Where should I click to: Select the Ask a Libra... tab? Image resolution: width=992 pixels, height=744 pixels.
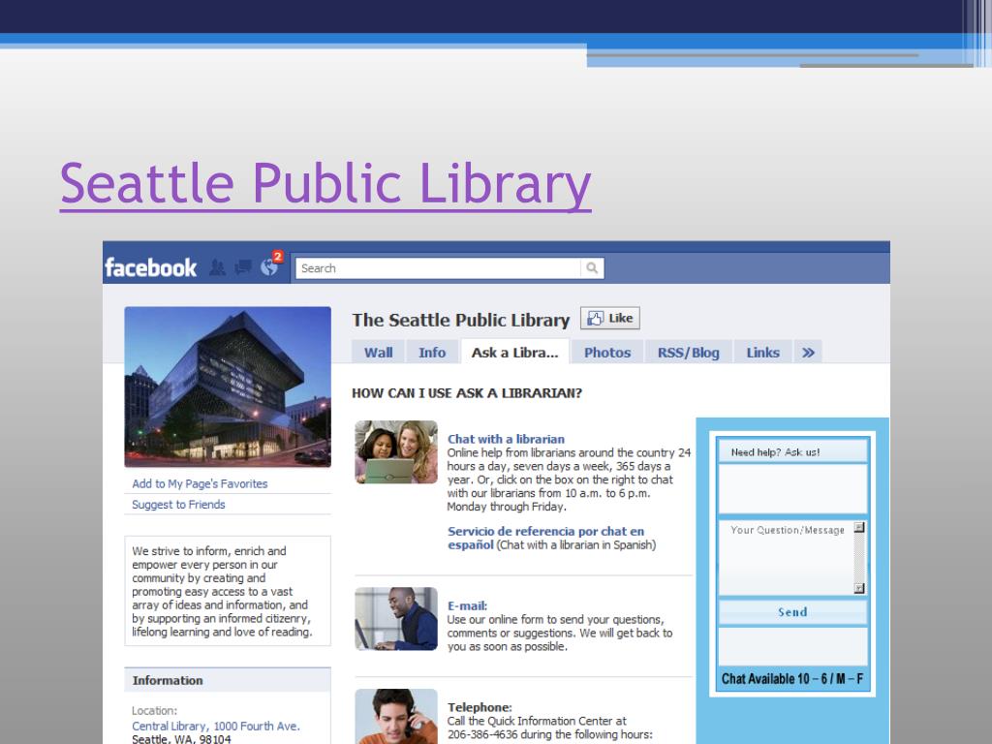[x=515, y=353]
